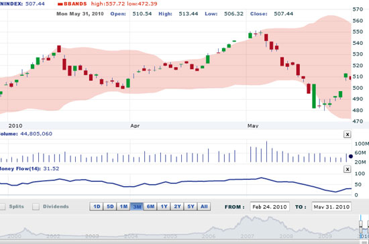Click the red BBANDS legend swatch
The height and width of the screenshot is (244, 369).
coord(60,4)
